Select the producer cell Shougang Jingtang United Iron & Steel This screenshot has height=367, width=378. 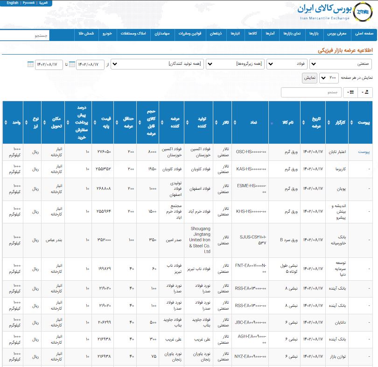(x=200, y=240)
